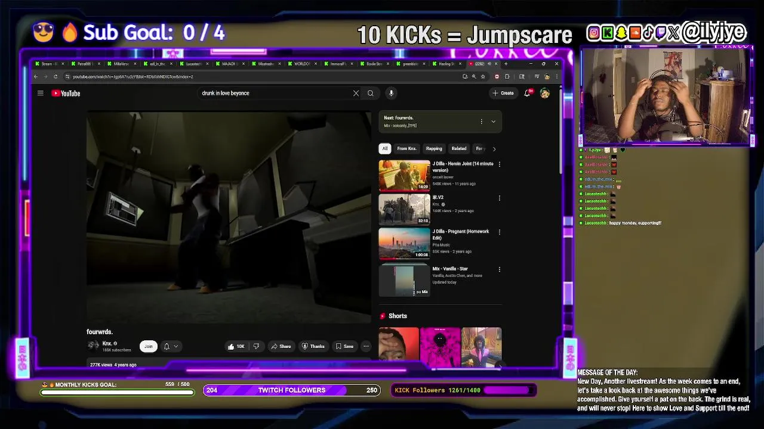
Task: Run the search with the magnifier icon
Action: tap(370, 93)
